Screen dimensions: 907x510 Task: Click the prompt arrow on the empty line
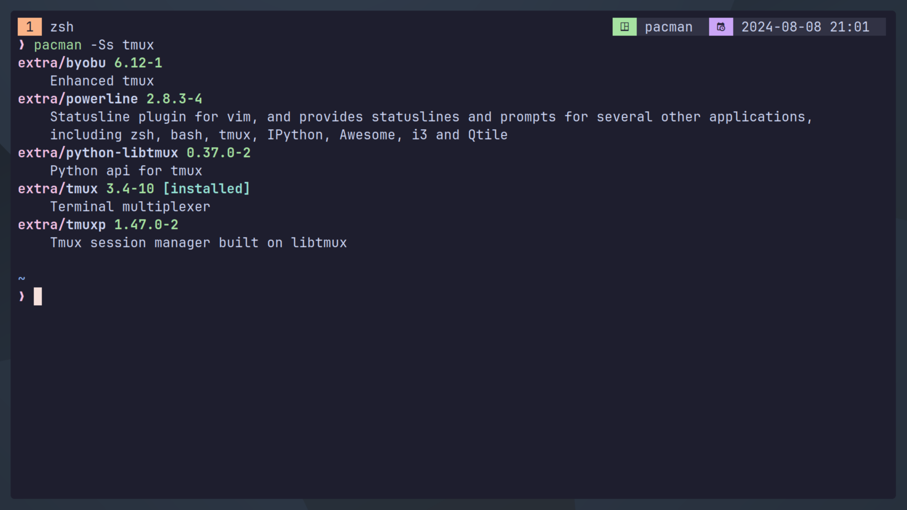pyautogui.click(x=22, y=297)
